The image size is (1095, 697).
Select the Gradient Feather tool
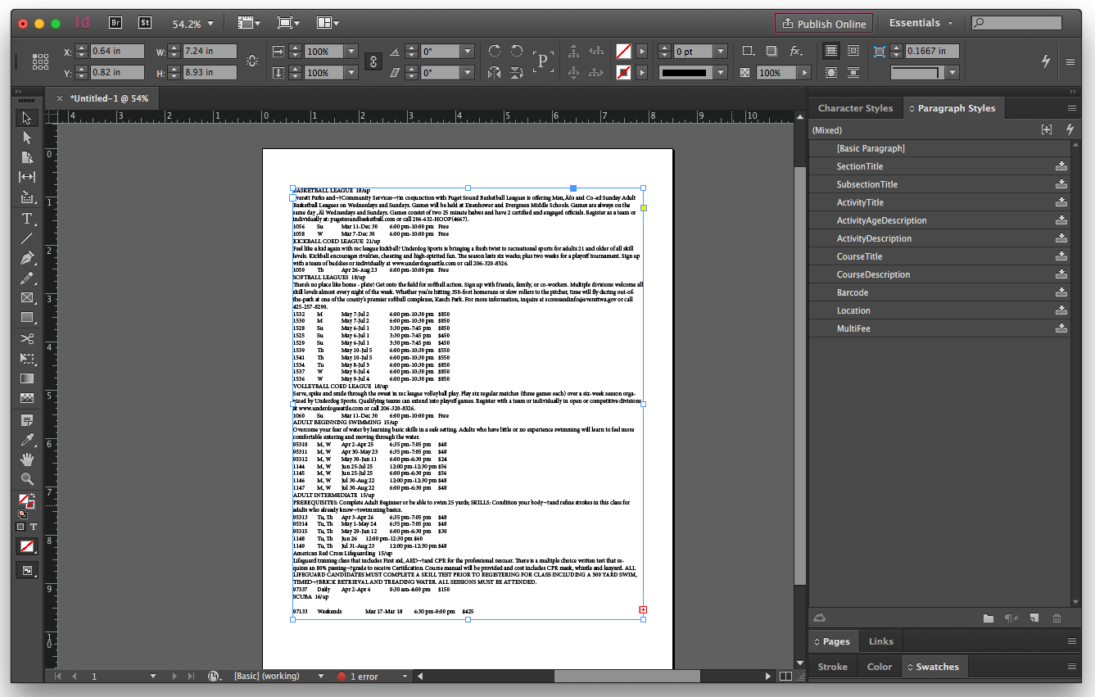27,398
